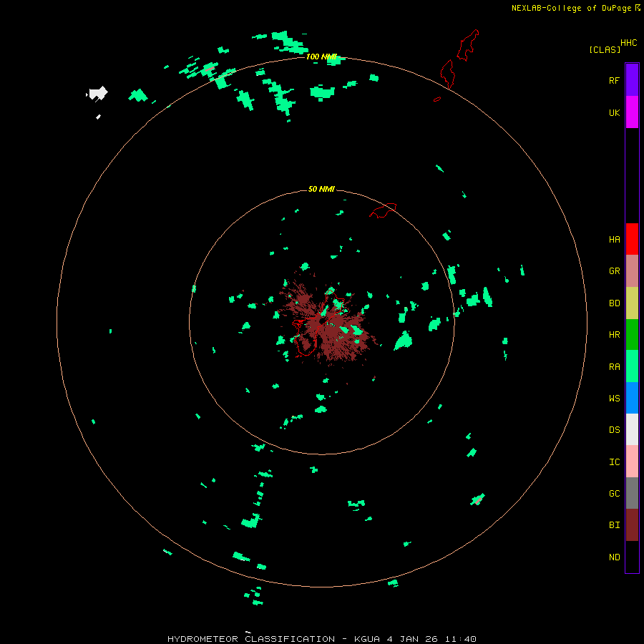
Task: Click the 'HR' legend label
Action: tap(614, 335)
